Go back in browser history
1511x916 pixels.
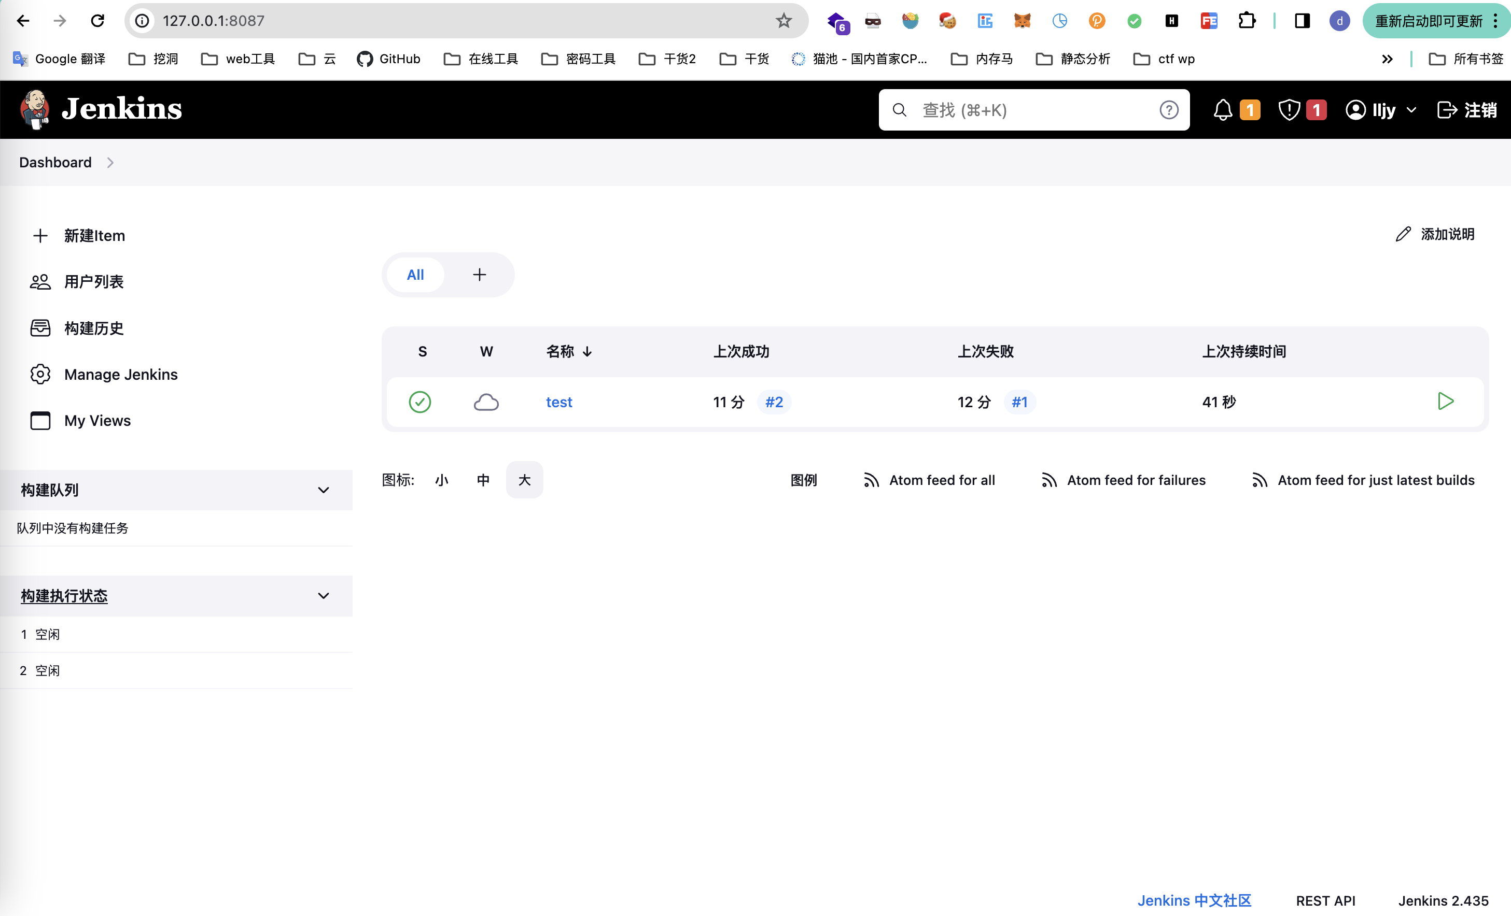23,21
